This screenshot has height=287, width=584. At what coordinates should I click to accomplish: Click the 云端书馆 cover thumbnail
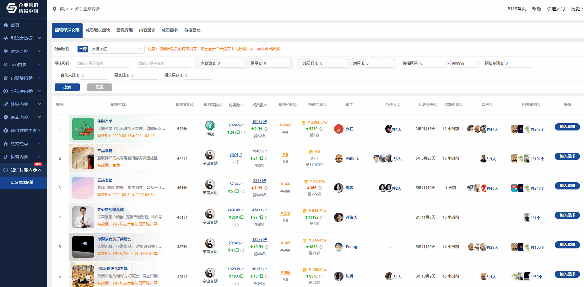tap(83, 188)
